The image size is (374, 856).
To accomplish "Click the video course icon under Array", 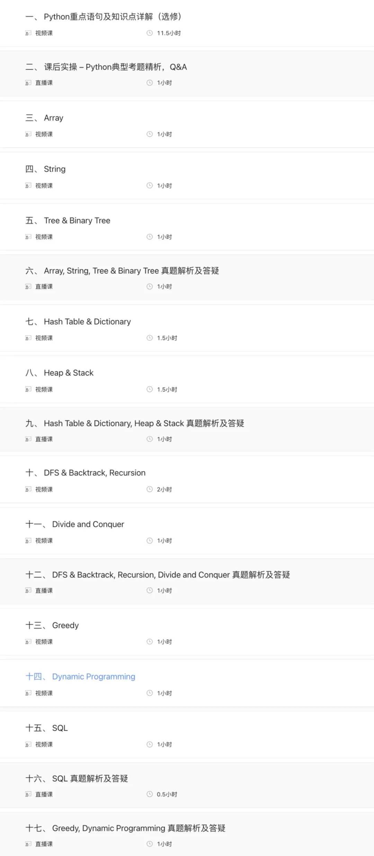I will point(28,134).
